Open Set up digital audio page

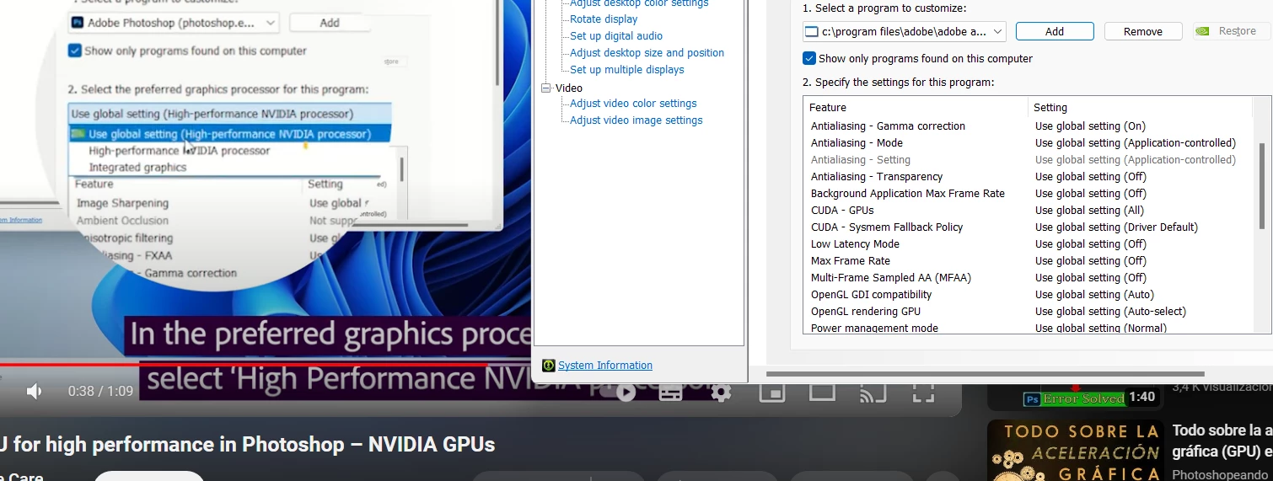[x=616, y=35]
